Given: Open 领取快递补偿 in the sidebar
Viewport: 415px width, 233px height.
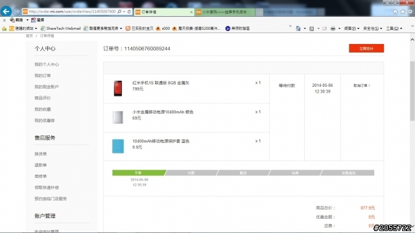Looking at the screenshot, I should click(x=47, y=188).
